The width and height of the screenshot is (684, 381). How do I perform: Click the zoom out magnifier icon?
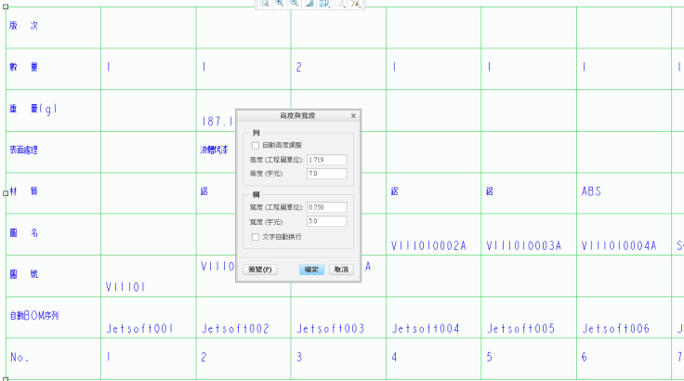(x=295, y=4)
